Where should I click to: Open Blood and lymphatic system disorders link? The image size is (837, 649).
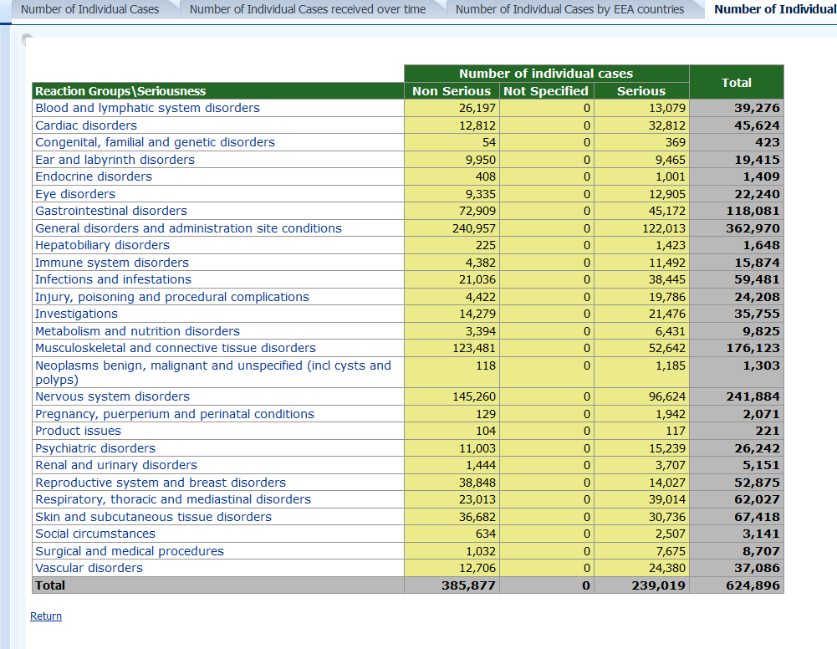[x=147, y=108]
